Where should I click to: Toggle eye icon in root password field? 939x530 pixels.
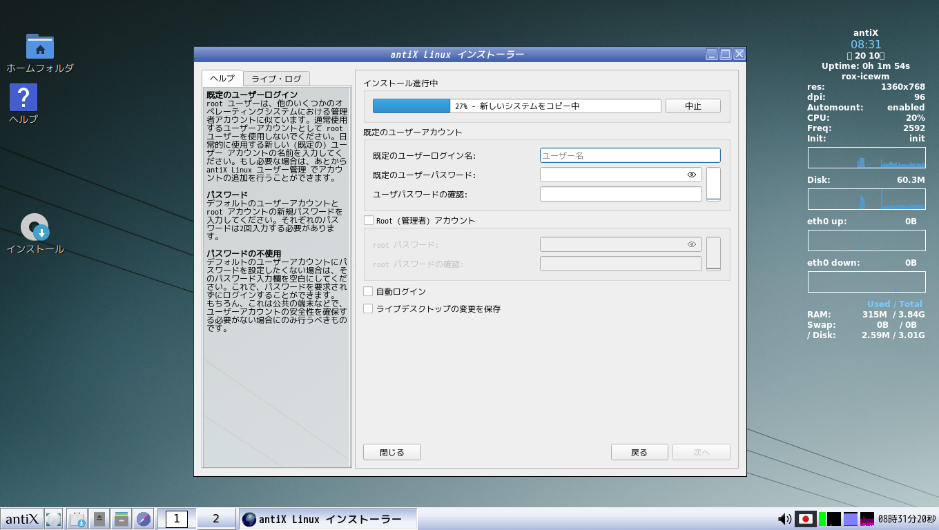692,244
